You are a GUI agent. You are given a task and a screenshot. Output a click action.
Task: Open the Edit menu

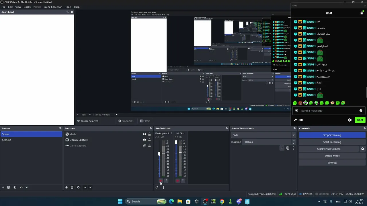pos(10,7)
